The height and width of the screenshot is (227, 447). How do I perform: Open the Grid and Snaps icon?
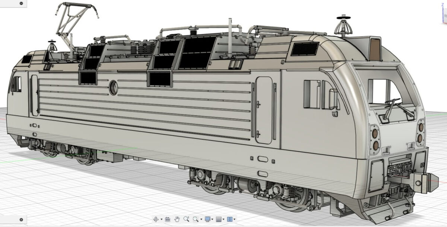pyautogui.click(x=219, y=219)
